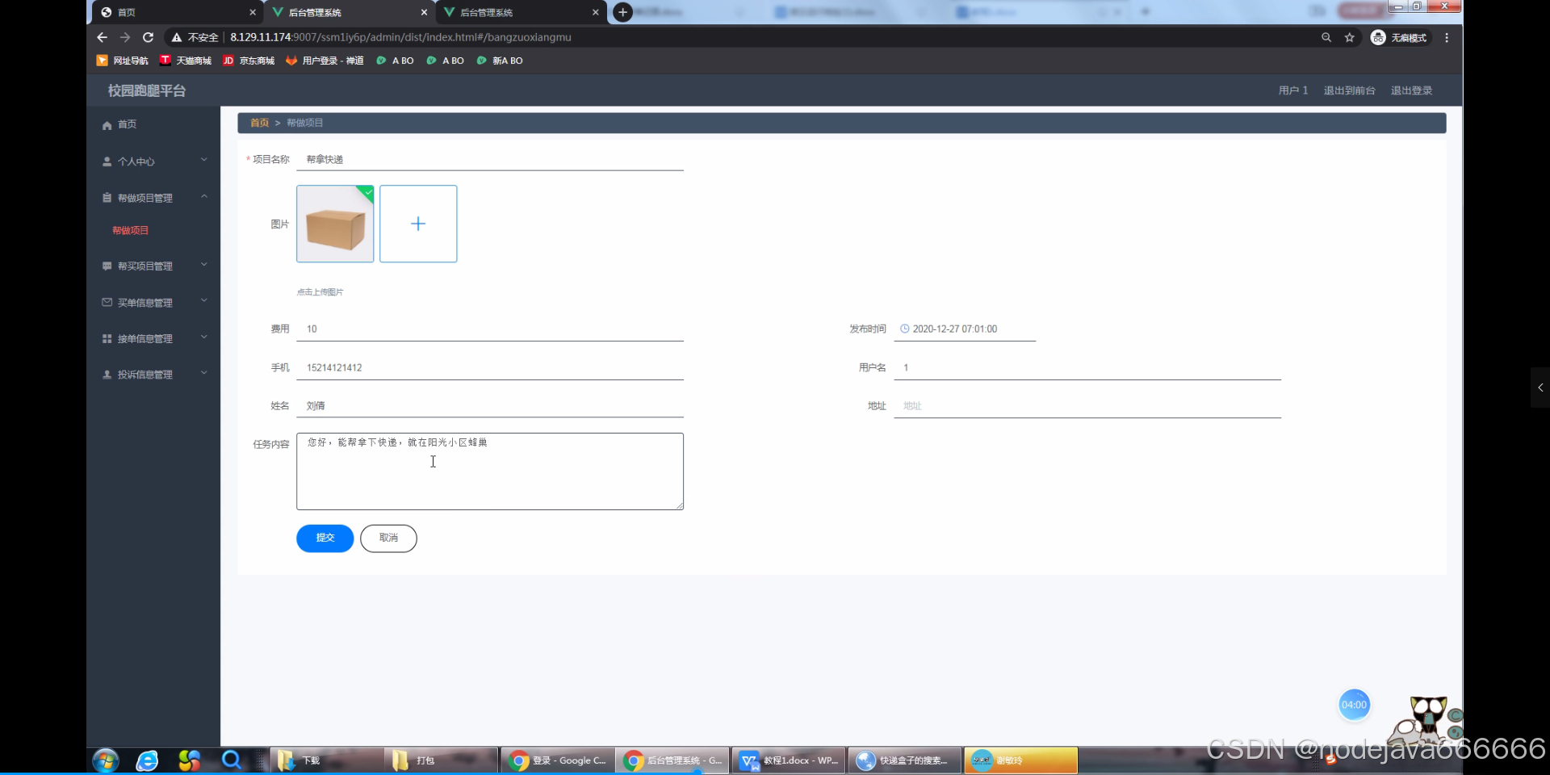Open Chrome three-dot menu

click(x=1447, y=37)
